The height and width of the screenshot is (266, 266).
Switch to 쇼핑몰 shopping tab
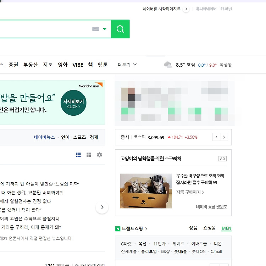(x=210, y=228)
